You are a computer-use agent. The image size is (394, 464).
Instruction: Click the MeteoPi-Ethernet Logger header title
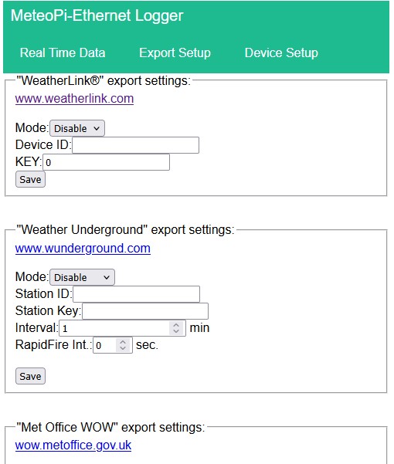97,15
